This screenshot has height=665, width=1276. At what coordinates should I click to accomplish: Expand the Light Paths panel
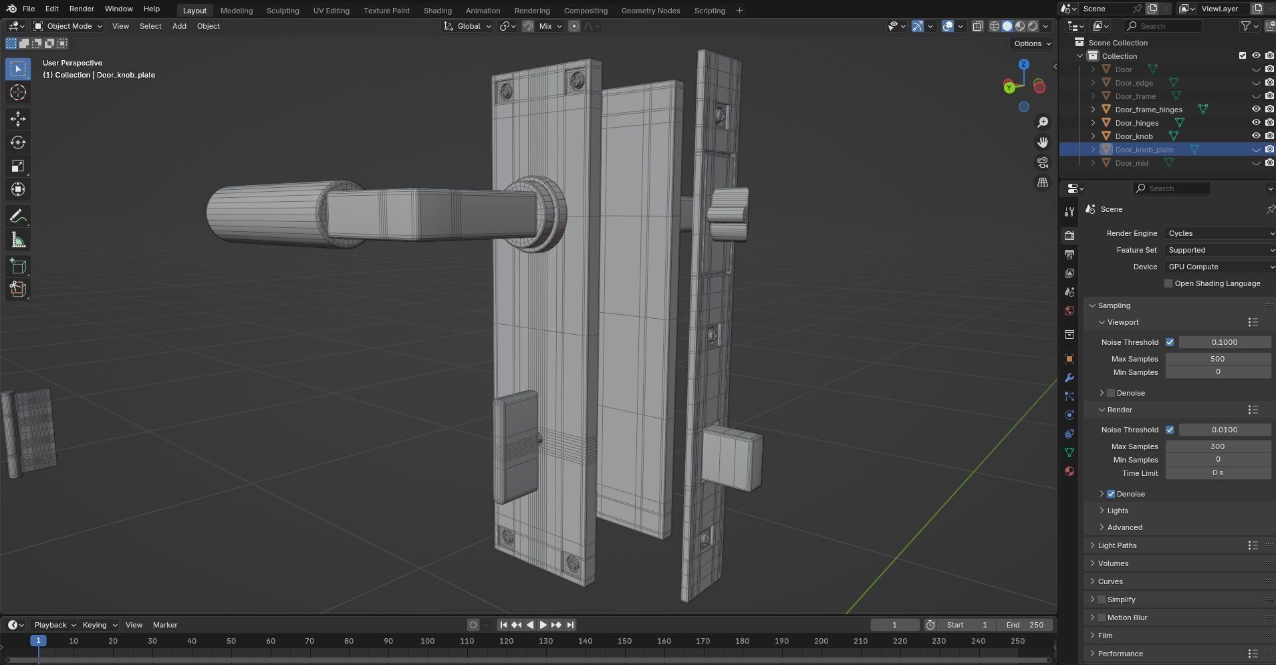(1117, 545)
